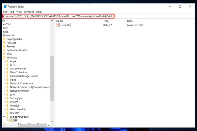Select the AU folder icon
Image resolution: width=197 pixels, height=131 pixels.
(x=11, y=120)
